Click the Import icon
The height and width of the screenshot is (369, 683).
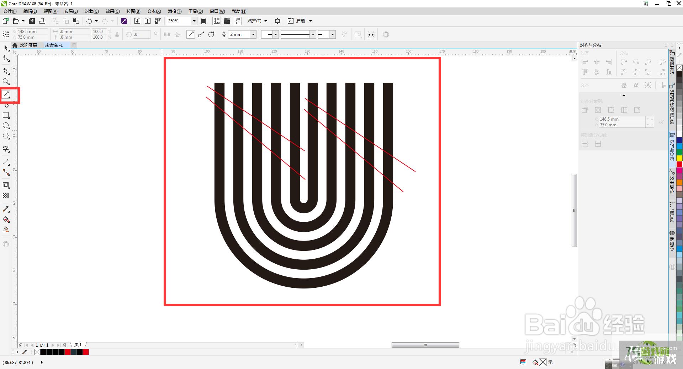click(137, 21)
